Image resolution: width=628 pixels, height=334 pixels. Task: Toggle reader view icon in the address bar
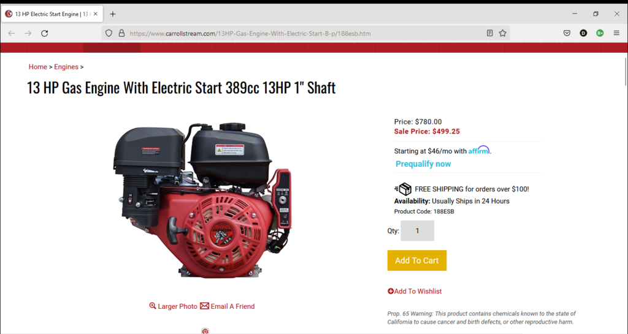click(x=489, y=33)
